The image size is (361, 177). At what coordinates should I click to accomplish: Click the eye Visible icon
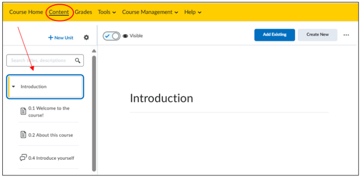[125, 36]
